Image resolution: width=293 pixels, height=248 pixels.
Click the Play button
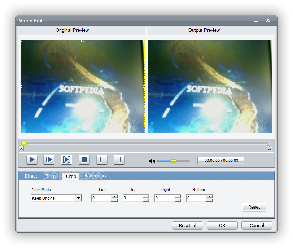click(32, 160)
